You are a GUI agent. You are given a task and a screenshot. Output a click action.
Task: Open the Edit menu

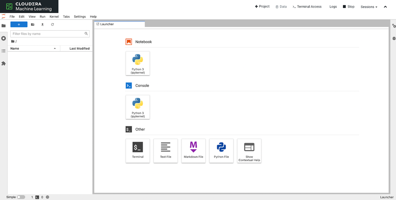click(22, 17)
